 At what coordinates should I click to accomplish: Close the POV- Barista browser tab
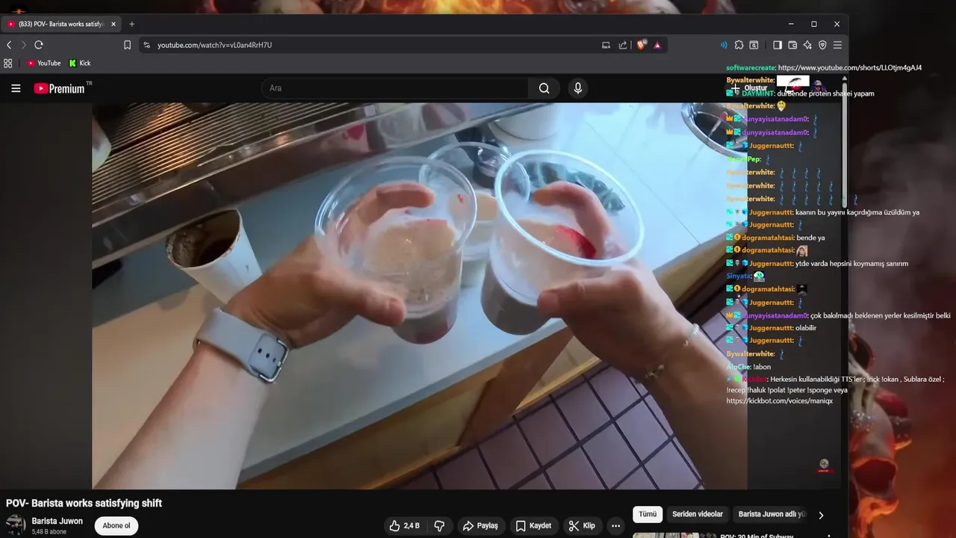pyautogui.click(x=114, y=24)
